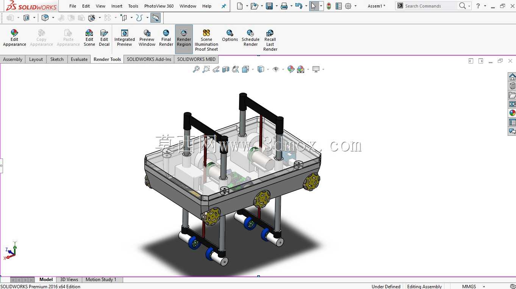Image resolution: width=516 pixels, height=289 pixels.
Task: Click the Undo icon
Action: tap(299, 6)
